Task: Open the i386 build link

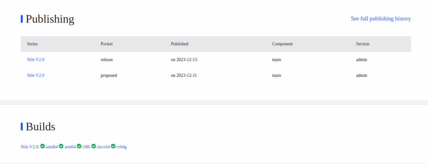Action: coord(86,147)
